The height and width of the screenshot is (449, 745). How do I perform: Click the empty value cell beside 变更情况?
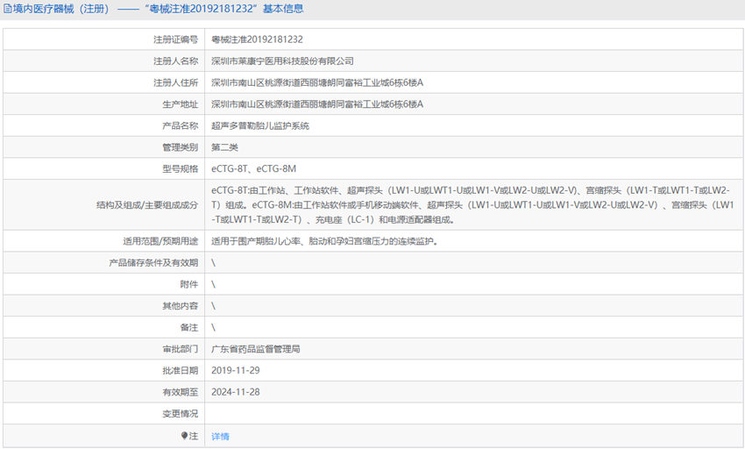point(473,414)
